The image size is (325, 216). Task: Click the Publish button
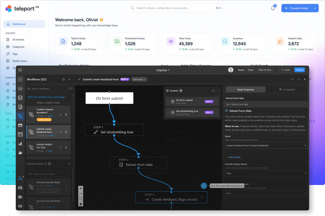pos(300,70)
